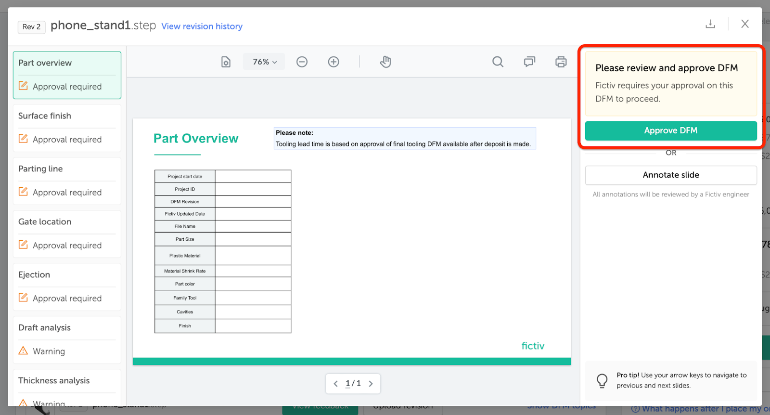The height and width of the screenshot is (415, 770).
Task: Approve the DFM with green button
Action: [x=671, y=130]
